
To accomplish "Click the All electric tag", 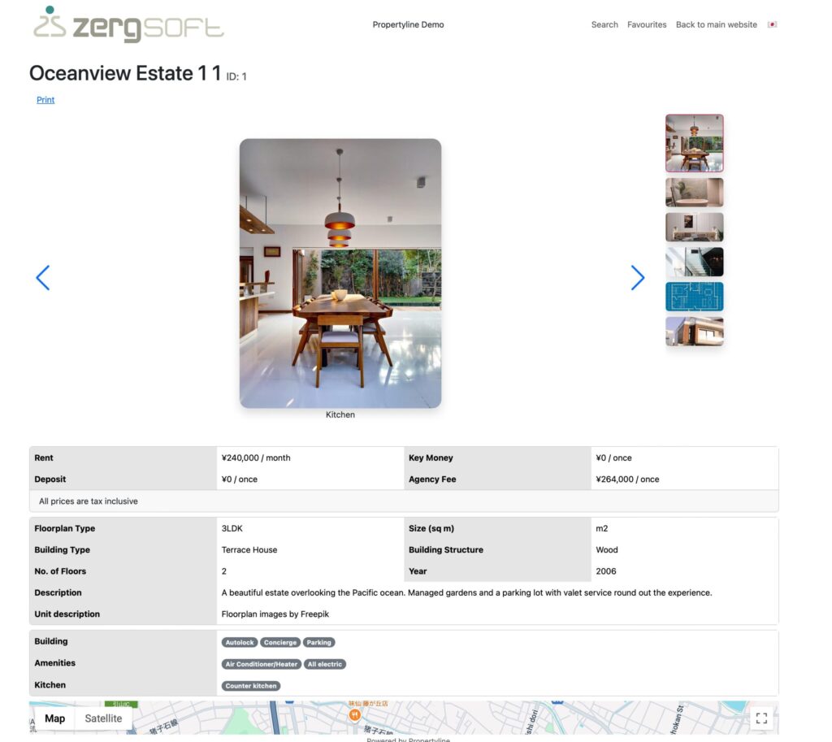I will pos(325,664).
